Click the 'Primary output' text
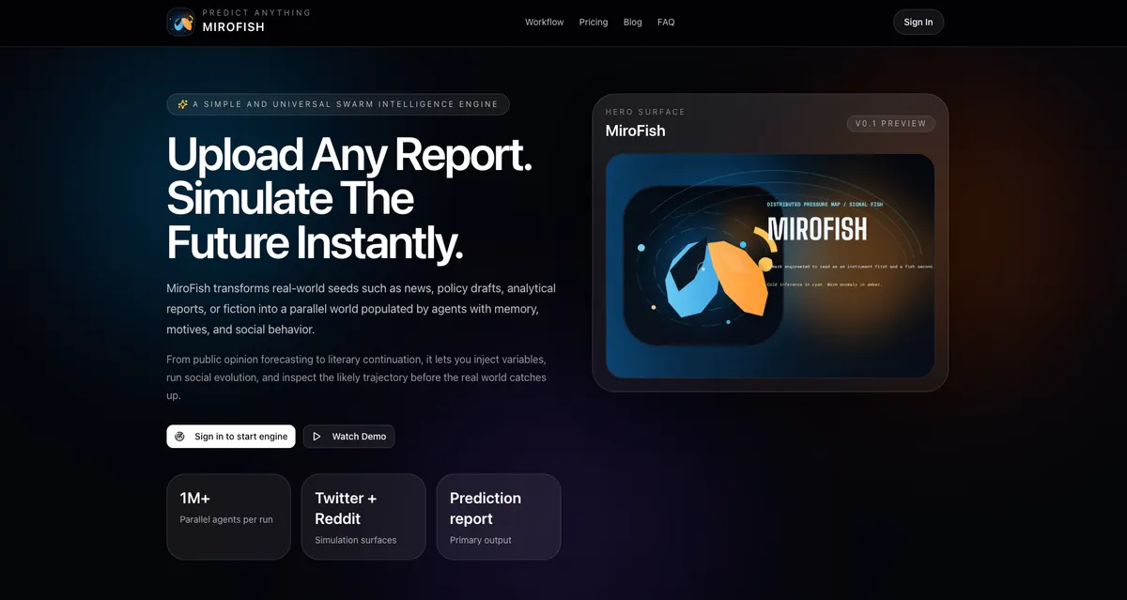The width and height of the screenshot is (1127, 600). [481, 540]
